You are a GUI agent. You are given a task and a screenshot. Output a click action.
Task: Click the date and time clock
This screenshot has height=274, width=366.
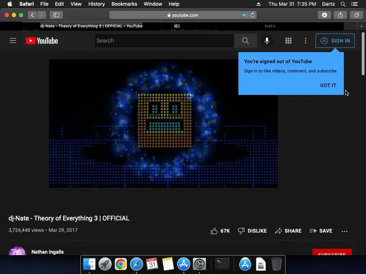point(292,4)
